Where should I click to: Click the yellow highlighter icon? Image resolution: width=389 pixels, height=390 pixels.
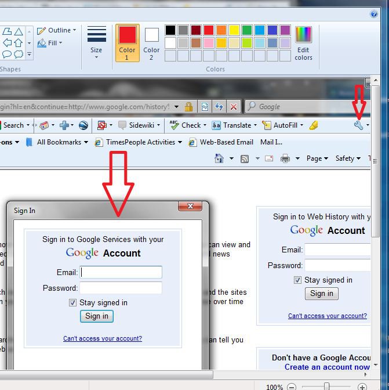coord(314,125)
